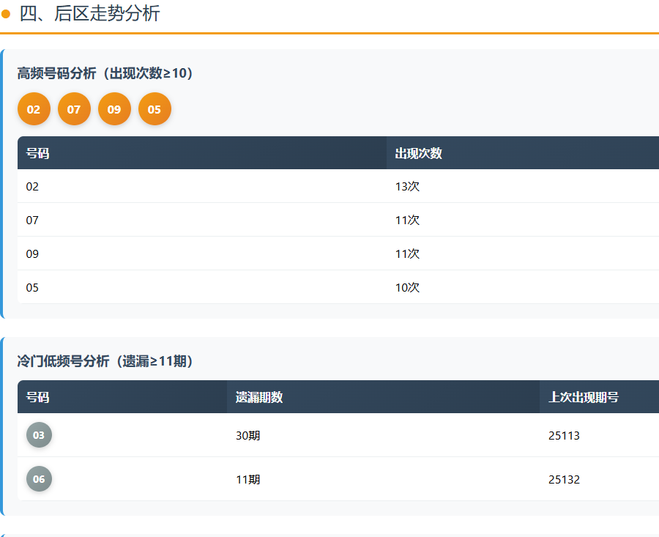Click the 四、后区走势分析 section heading
659x537 pixels.
coord(89,13)
